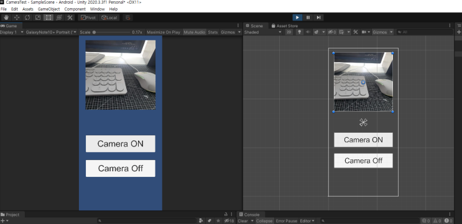Open the Game view Gizmos dropdown arrow

[239, 32]
